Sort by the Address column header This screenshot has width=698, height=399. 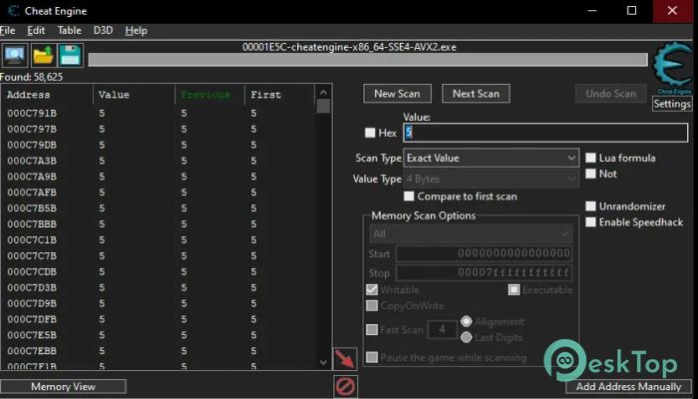point(47,95)
